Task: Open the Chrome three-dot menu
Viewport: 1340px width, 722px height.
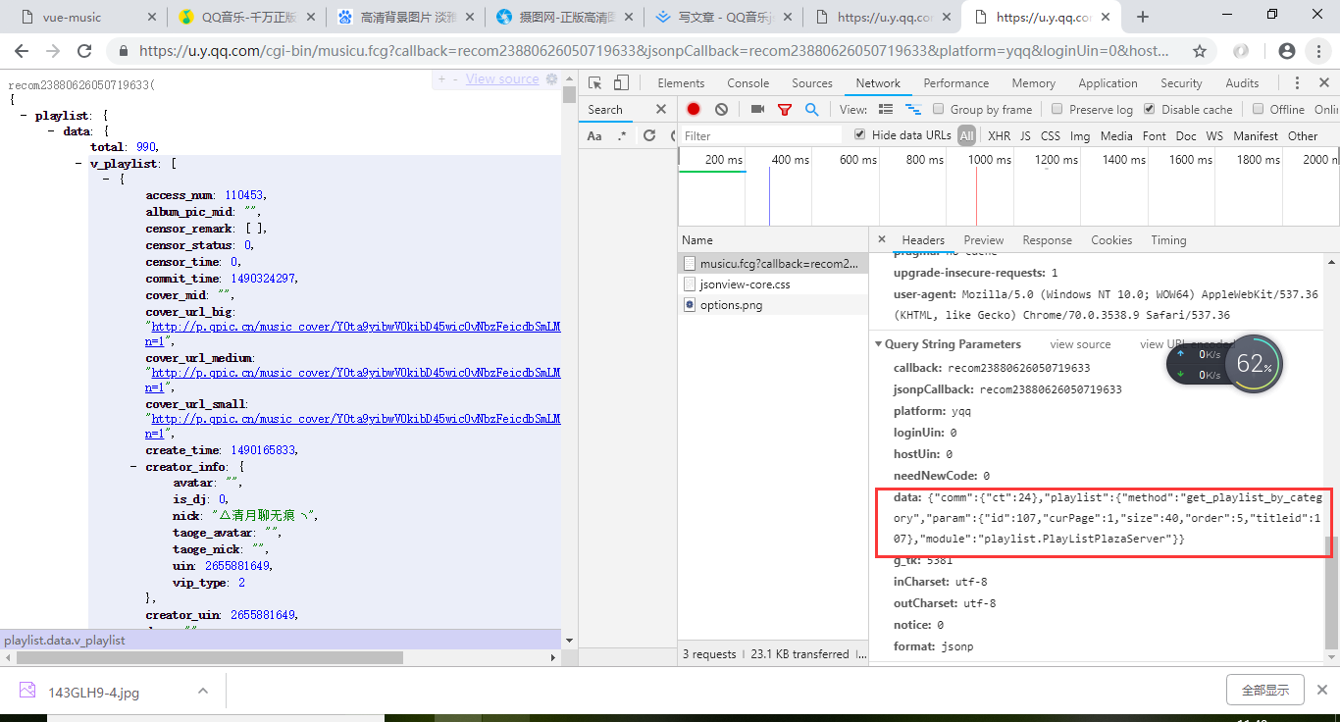Action: 1318,51
